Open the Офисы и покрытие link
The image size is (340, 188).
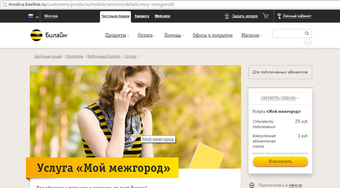pyautogui.click(x=212, y=35)
